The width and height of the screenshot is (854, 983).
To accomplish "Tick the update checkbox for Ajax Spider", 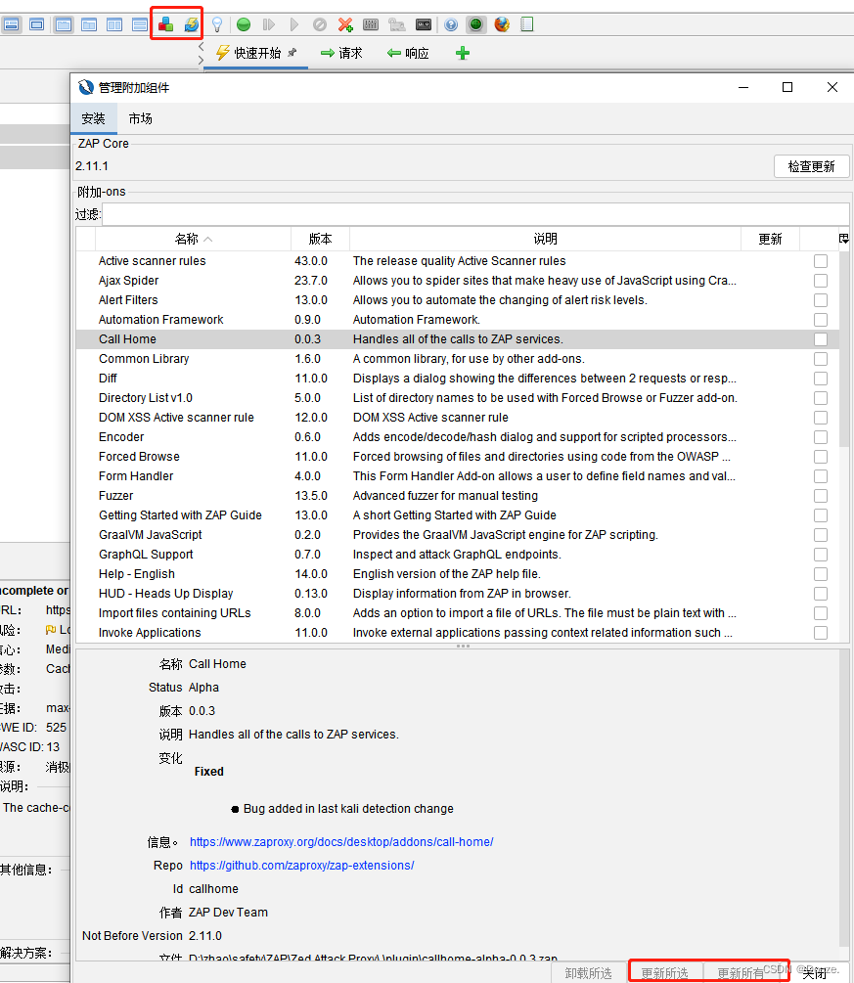I will tap(820, 281).
